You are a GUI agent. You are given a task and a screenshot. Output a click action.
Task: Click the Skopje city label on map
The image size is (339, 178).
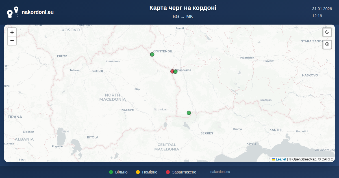98,71
